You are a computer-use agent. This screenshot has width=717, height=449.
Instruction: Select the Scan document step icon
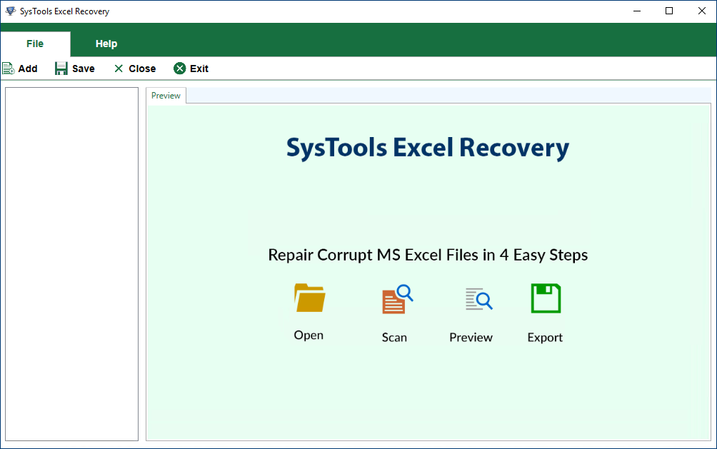[393, 298]
